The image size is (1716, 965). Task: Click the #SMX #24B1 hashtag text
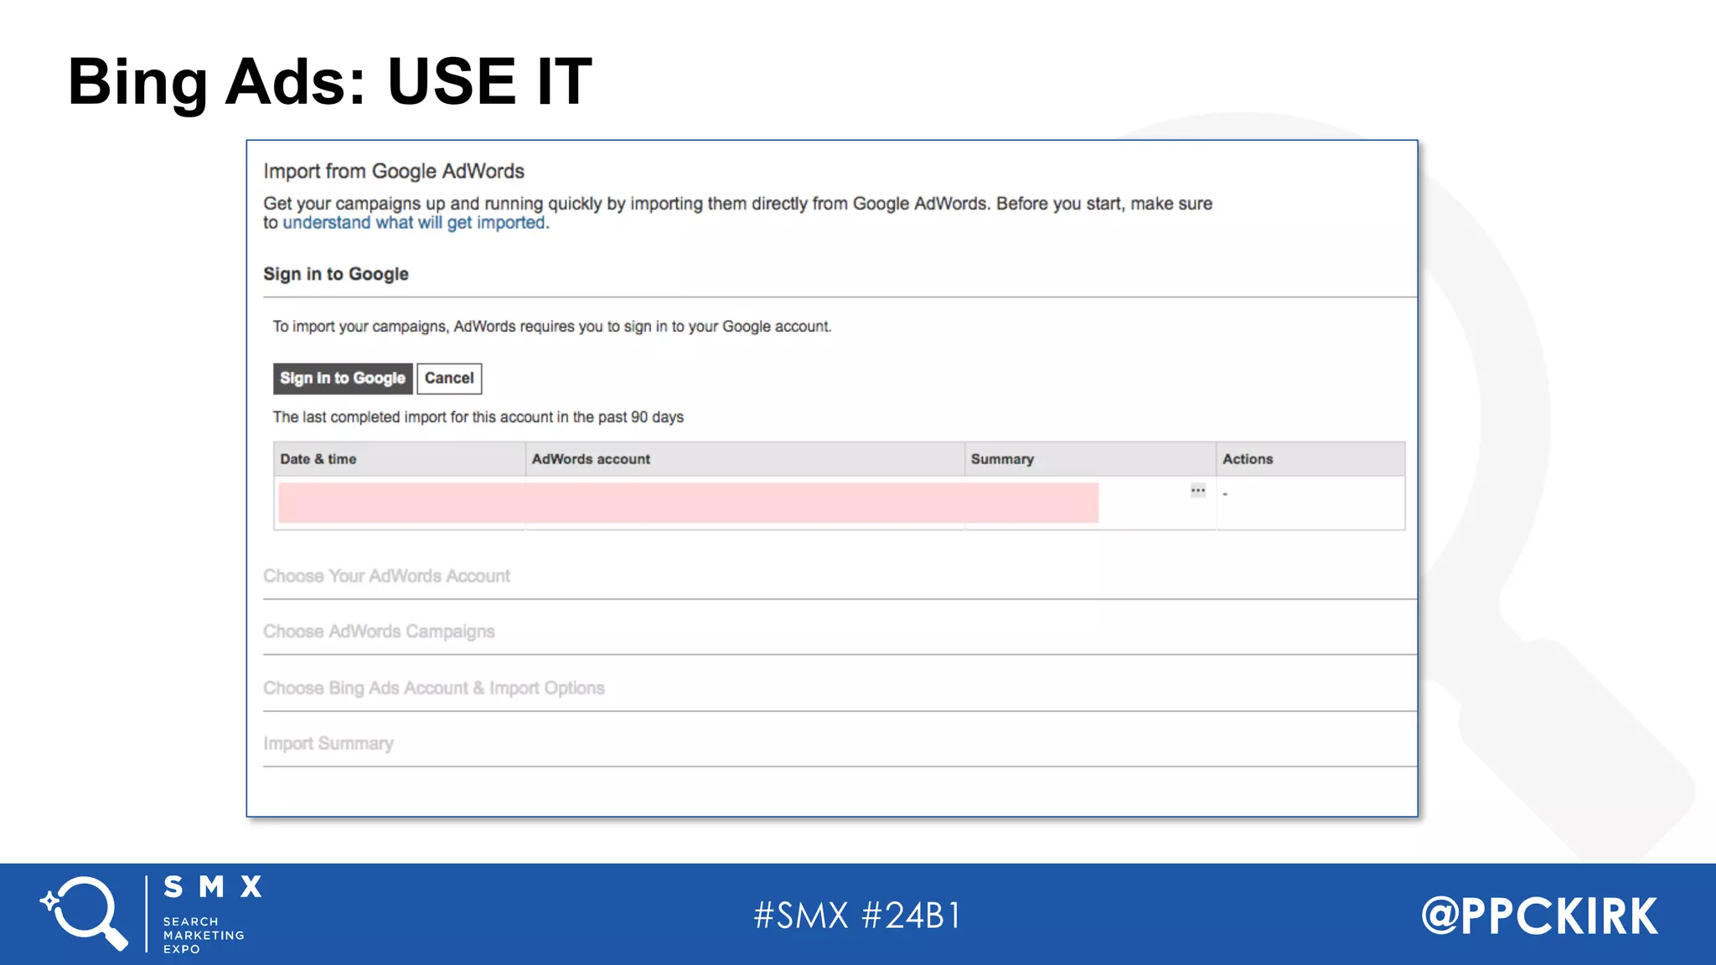click(x=857, y=916)
